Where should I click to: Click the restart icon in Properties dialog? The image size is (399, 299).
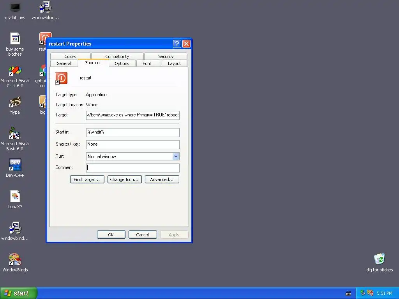pos(61,78)
